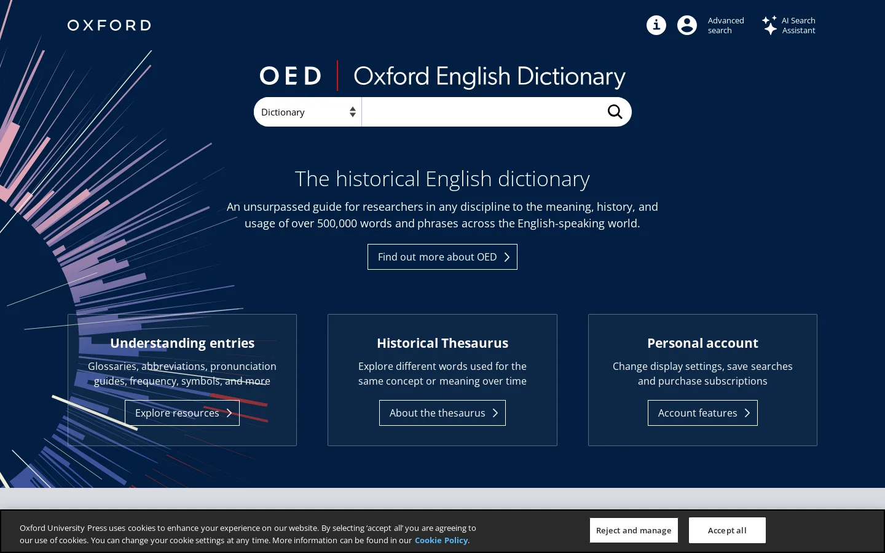
Task: Open the Advanced search link
Action: click(x=726, y=25)
